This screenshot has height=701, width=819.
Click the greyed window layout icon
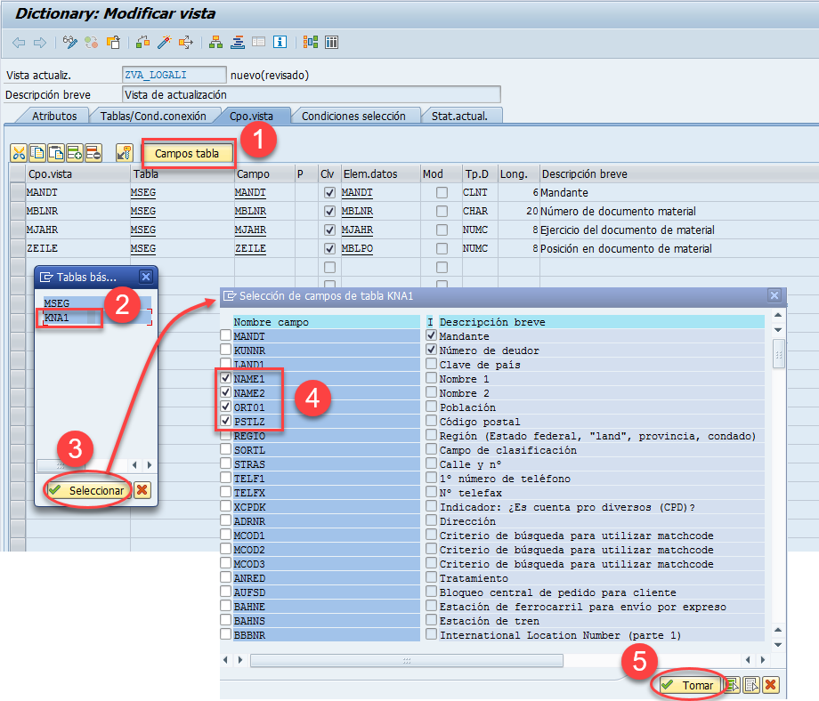click(x=258, y=43)
